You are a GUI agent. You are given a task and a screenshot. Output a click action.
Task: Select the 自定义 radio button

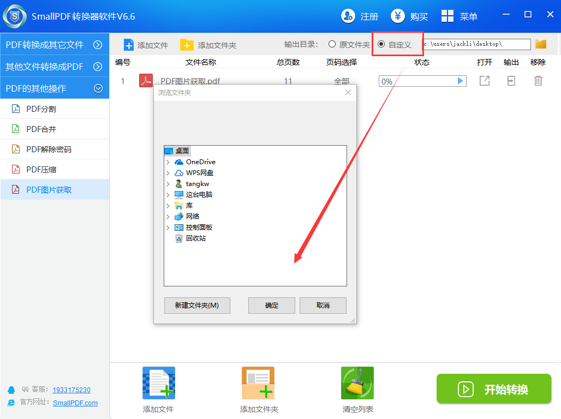click(x=381, y=44)
